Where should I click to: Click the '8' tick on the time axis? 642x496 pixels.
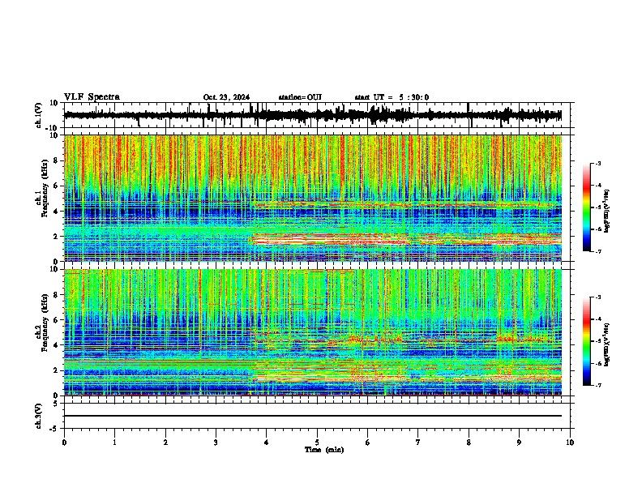coord(469,443)
